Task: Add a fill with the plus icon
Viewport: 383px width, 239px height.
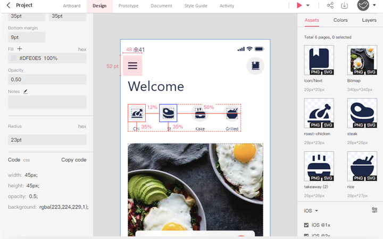Action: [20, 49]
